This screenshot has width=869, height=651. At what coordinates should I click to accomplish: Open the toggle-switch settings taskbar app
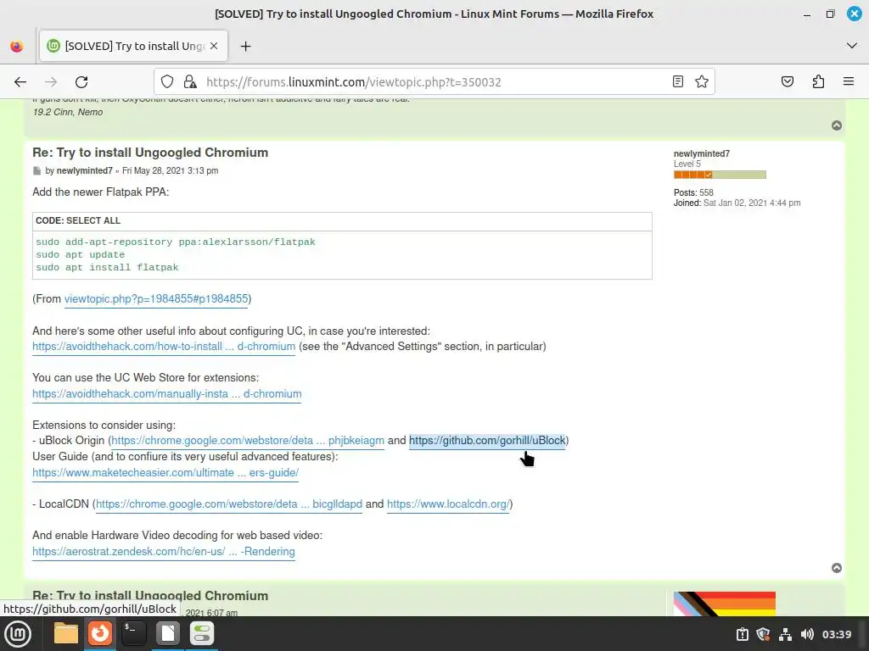(x=202, y=634)
